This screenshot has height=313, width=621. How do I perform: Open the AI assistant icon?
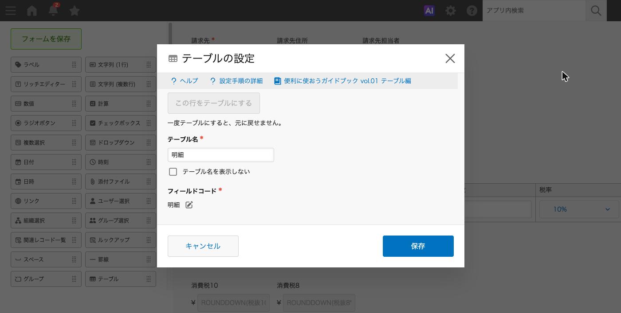click(429, 11)
